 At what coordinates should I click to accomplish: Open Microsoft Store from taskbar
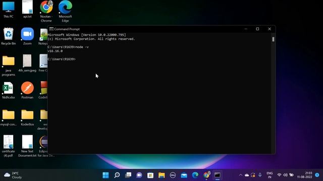(x=150, y=175)
